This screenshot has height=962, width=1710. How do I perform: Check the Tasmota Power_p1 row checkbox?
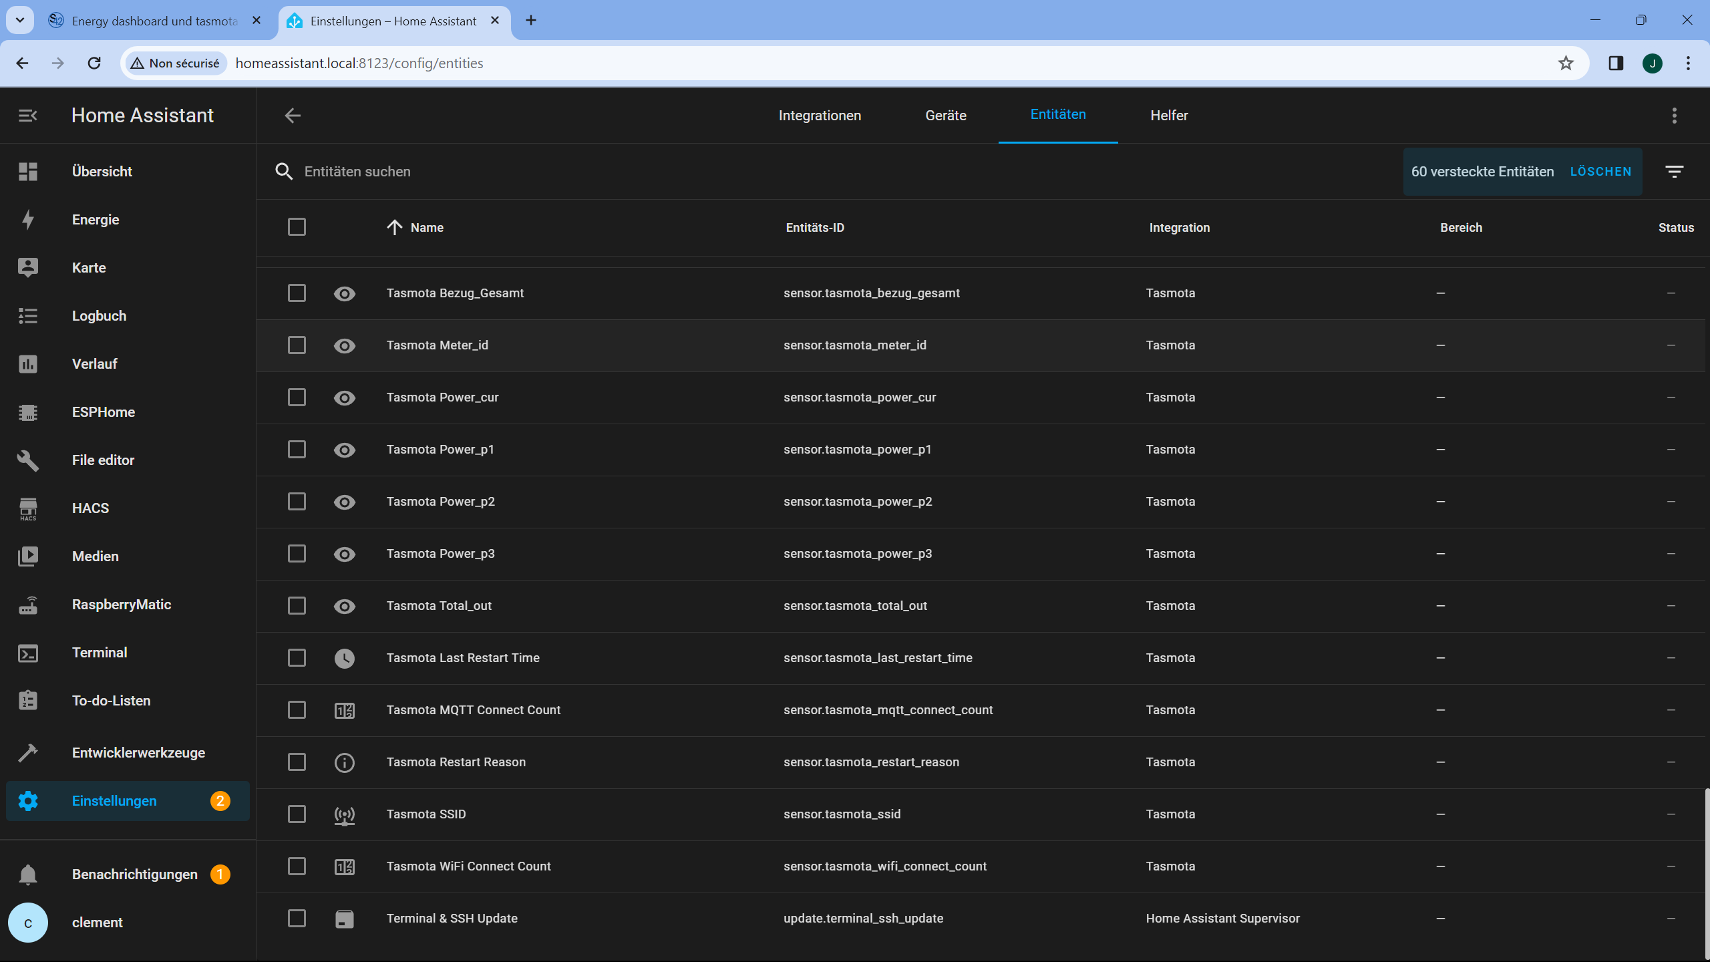point(297,450)
